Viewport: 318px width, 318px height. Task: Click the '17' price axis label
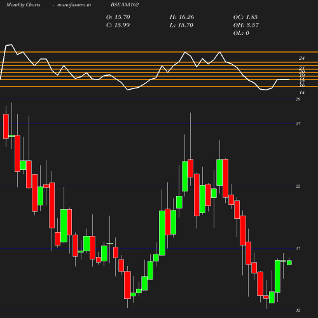298,248
